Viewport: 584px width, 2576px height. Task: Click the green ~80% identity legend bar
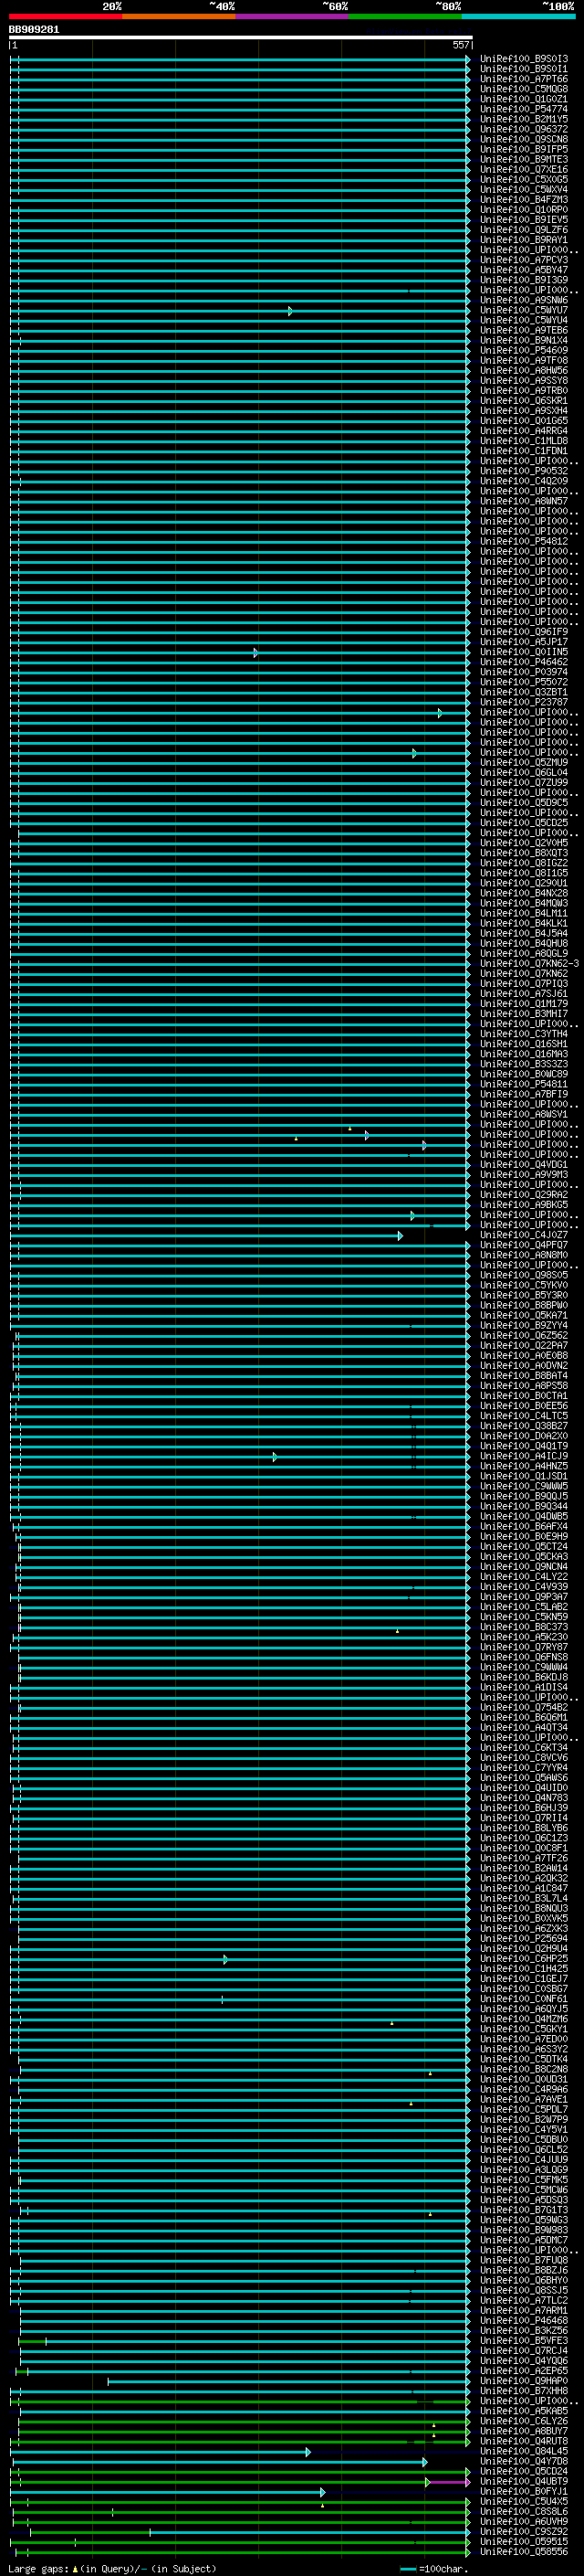pyautogui.click(x=405, y=16)
